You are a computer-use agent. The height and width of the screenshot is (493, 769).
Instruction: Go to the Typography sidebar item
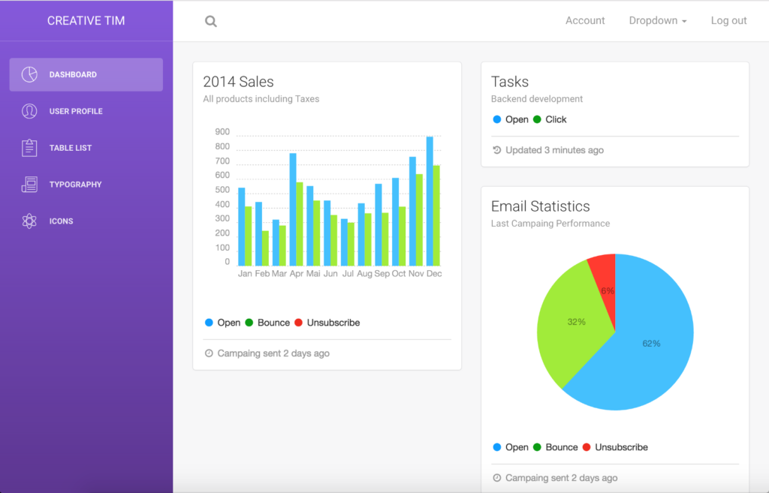75,185
